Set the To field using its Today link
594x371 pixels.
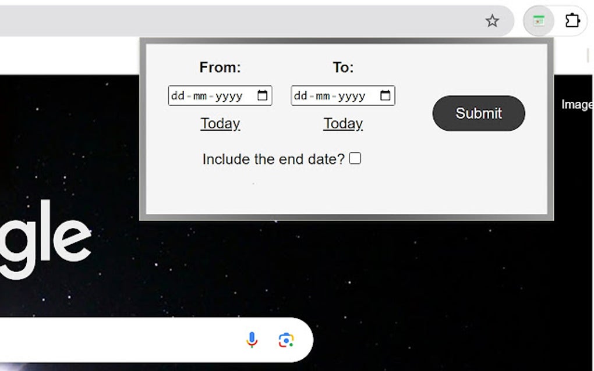coord(342,123)
